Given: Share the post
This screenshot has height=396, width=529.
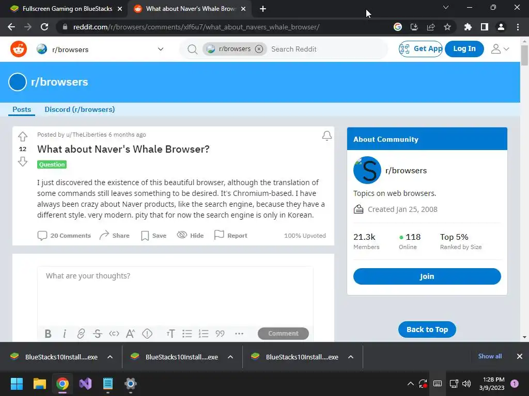Looking at the screenshot, I should pyautogui.click(x=114, y=235).
